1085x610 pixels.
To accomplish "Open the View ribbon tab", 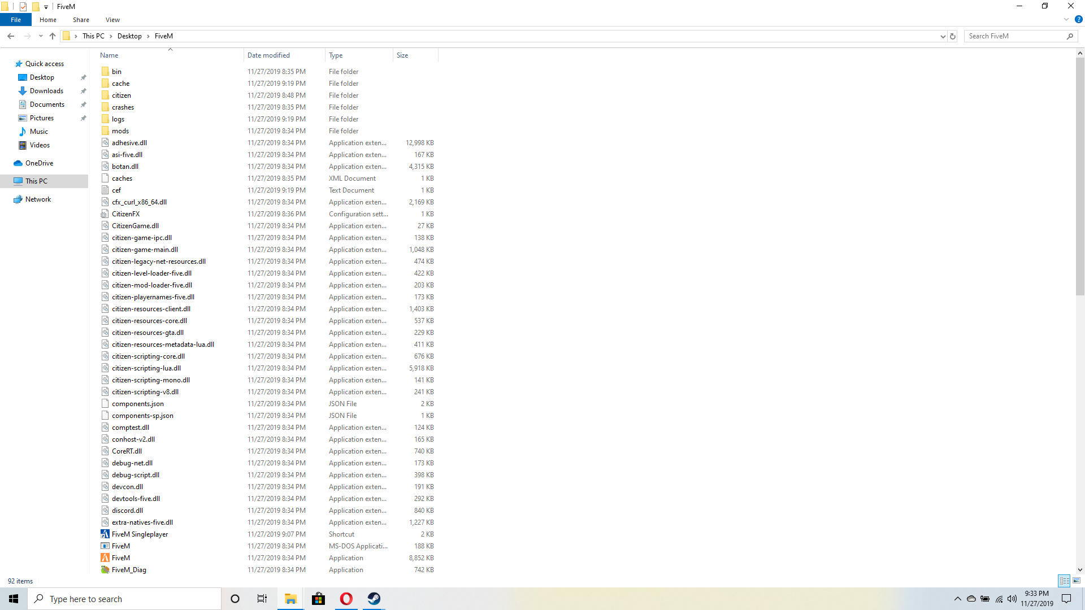I will click(112, 20).
